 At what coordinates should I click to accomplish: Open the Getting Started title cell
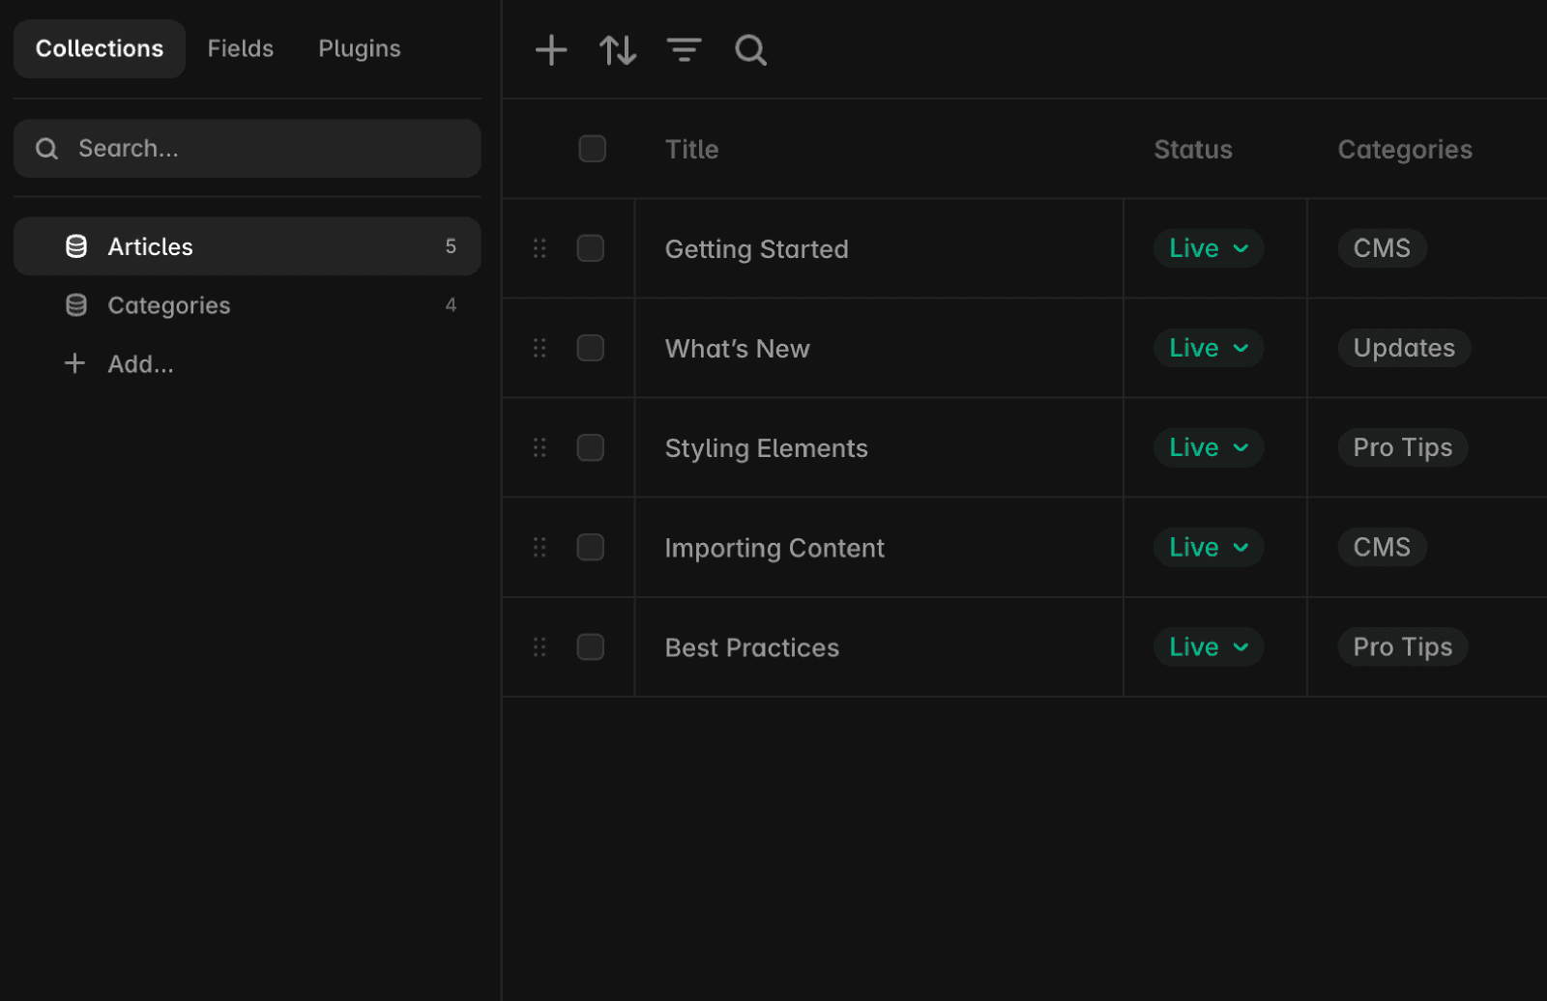pos(879,248)
